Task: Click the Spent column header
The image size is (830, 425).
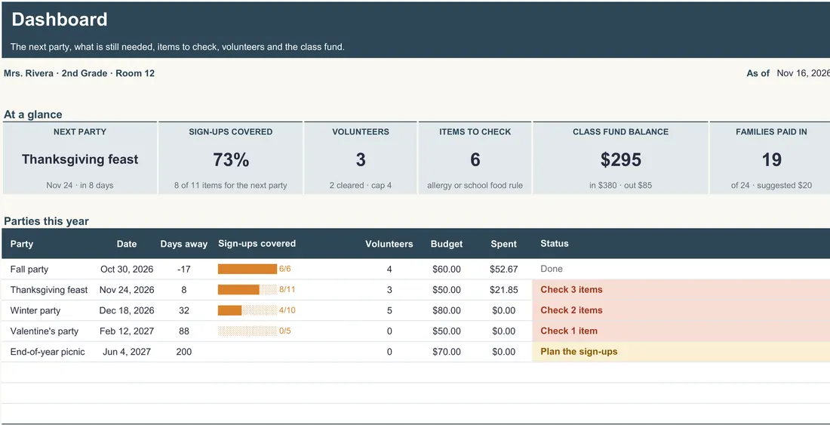Action: (503, 244)
